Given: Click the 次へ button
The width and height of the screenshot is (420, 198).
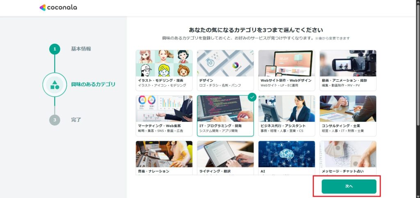Looking at the screenshot, I should click(349, 187).
